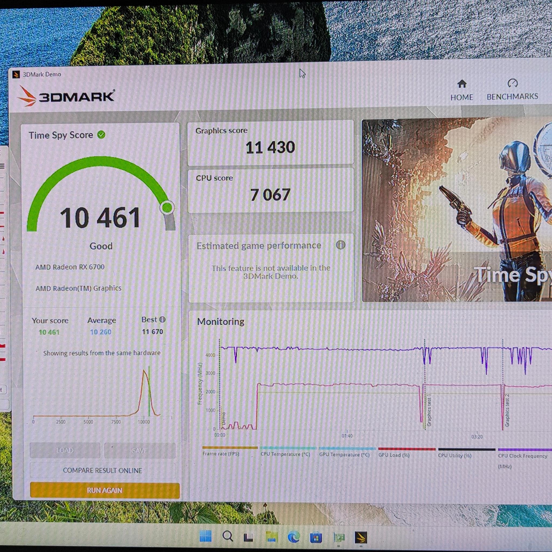This screenshot has width=552, height=552.
Task: Click the Demo marker on the monitoring chart
Action: coord(223,419)
